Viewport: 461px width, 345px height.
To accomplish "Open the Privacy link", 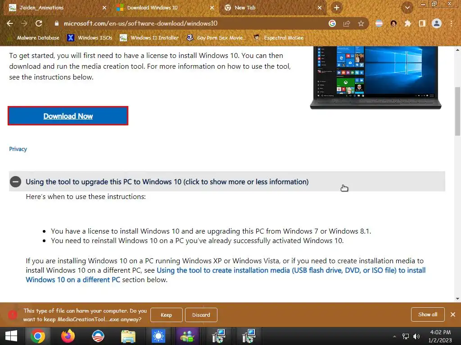I will [x=18, y=149].
